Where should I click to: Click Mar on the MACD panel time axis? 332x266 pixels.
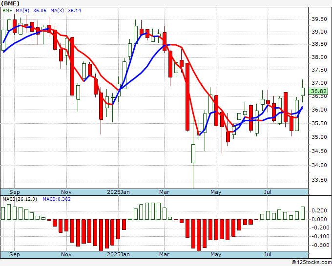[165, 254]
